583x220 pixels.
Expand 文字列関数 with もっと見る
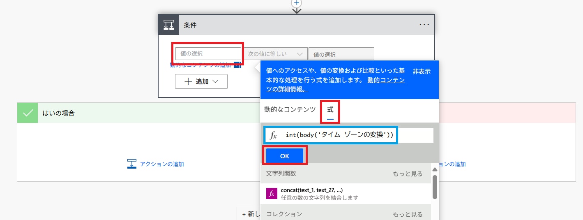tap(407, 174)
